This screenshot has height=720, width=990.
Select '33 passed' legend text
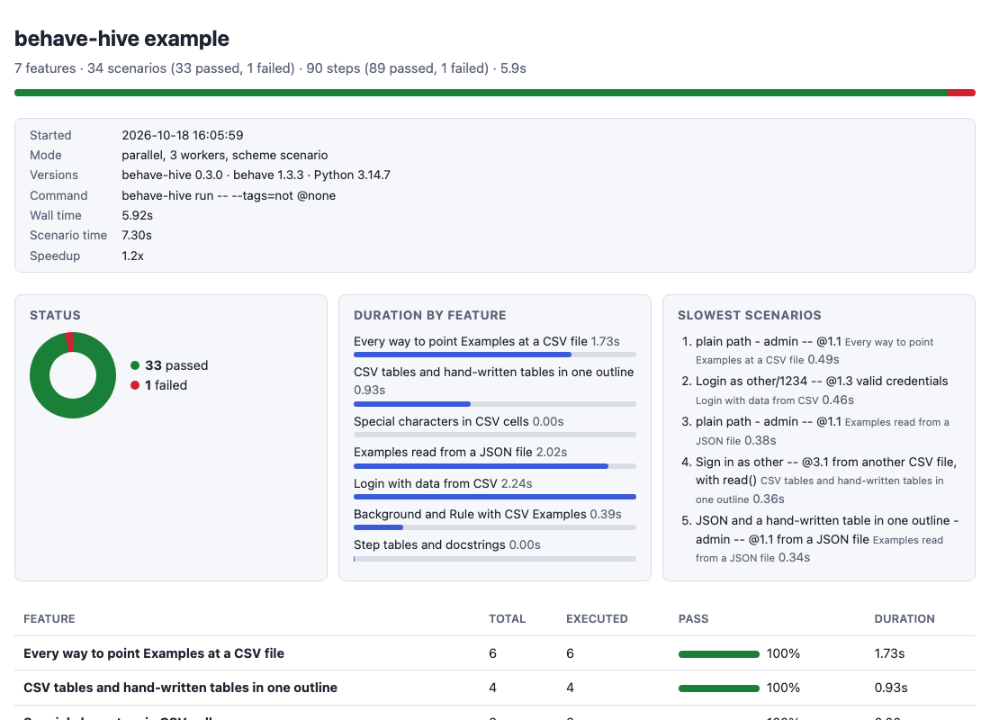click(176, 365)
